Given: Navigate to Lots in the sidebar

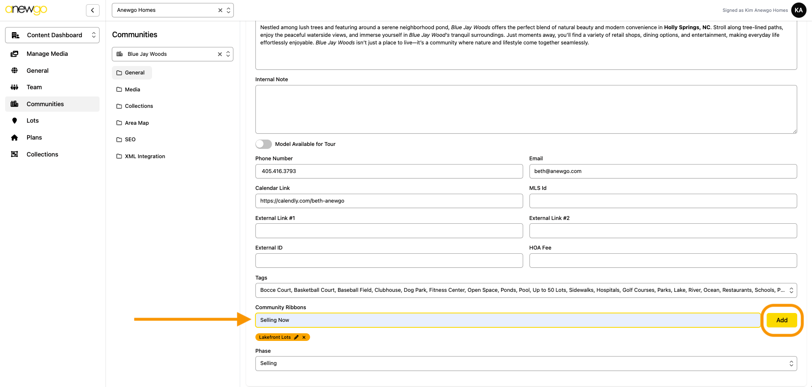Looking at the screenshot, I should [x=33, y=121].
